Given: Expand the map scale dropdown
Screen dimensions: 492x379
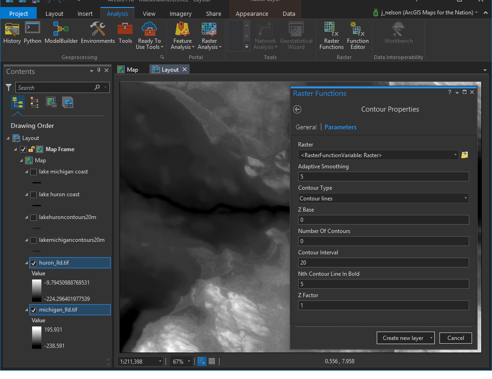Looking at the screenshot, I should (160, 361).
